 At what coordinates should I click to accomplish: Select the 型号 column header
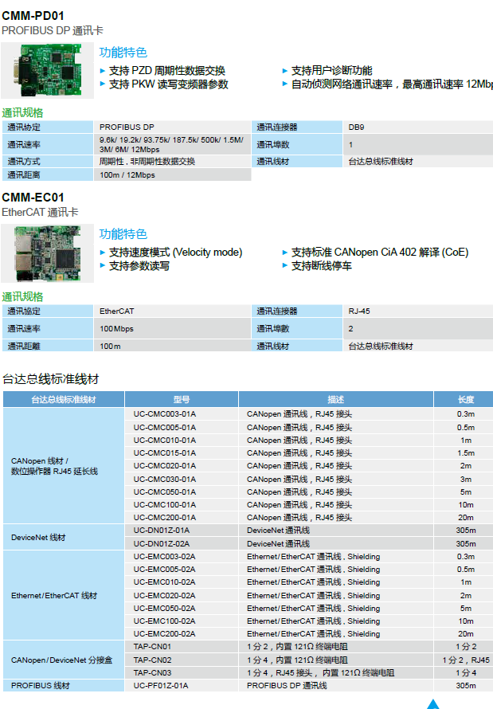click(182, 400)
